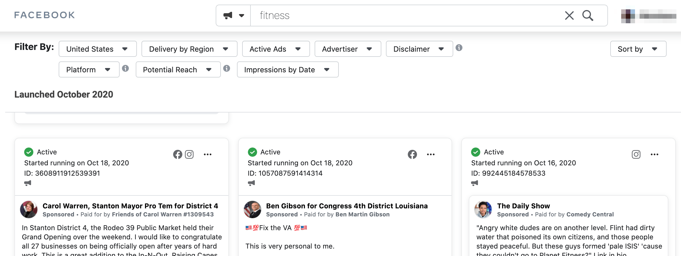Click Instagram icon on The Daily Show ad
The image size is (681, 256).
636,154
